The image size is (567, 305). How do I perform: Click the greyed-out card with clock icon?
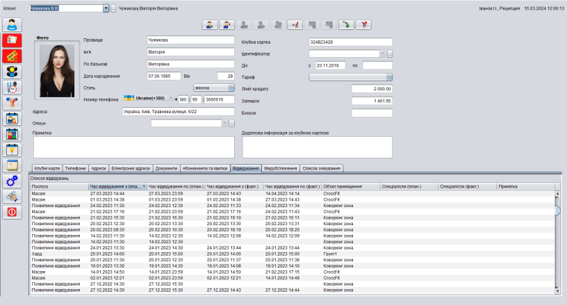coord(329,24)
